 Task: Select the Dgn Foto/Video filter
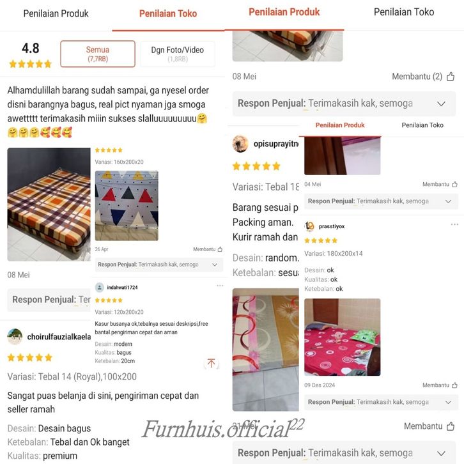[x=178, y=54]
